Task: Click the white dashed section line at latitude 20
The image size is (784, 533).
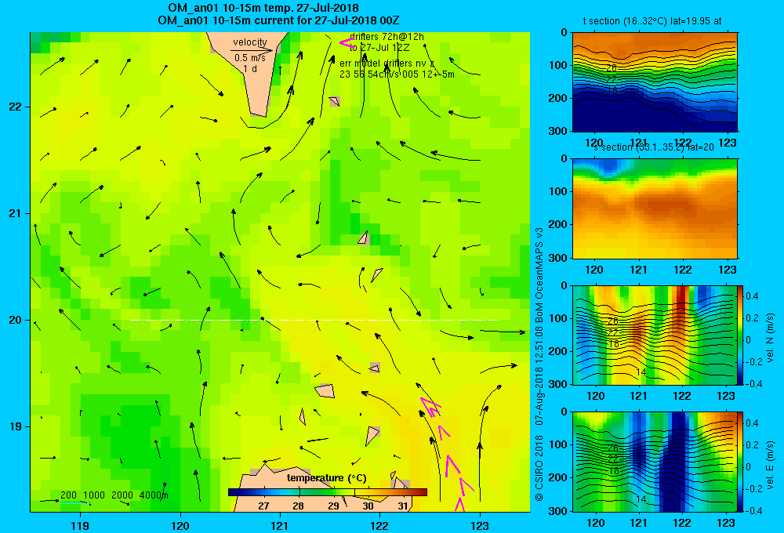Action: (x=314, y=320)
